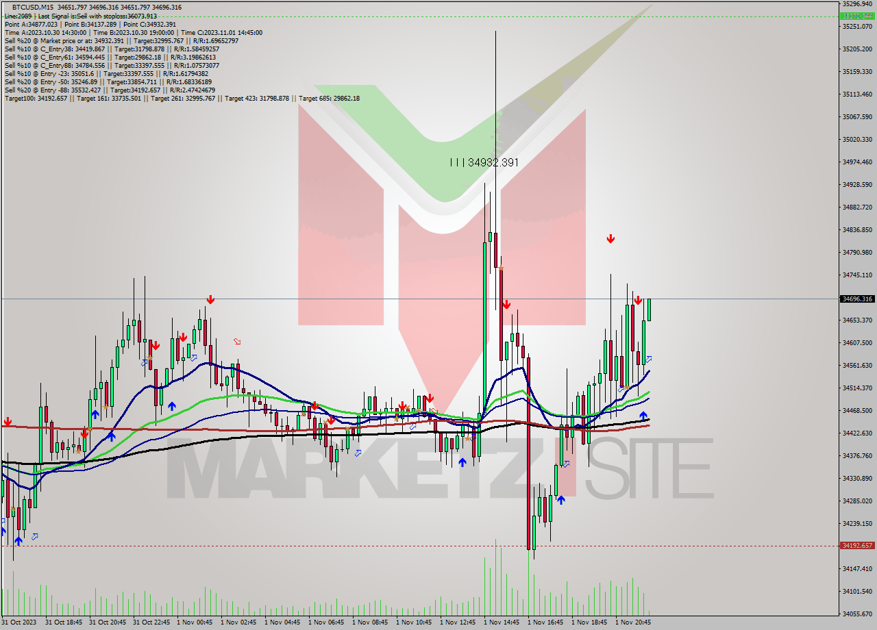Click blue up arrow under the 1 Nov 12:45 candles
Viewport: 877px width, 630px height.
(462, 463)
